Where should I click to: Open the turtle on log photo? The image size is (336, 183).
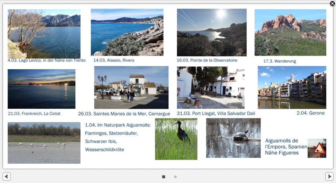(233, 138)
